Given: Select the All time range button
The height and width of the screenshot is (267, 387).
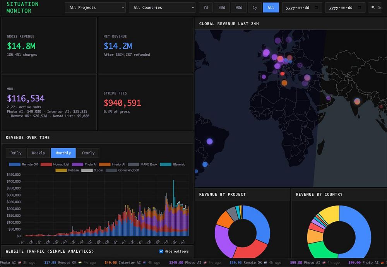Looking at the screenshot, I should tap(271, 8).
